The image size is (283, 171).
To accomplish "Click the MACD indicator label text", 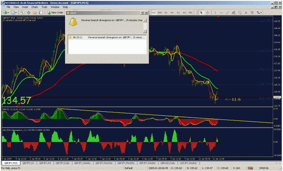I will click(21, 109).
